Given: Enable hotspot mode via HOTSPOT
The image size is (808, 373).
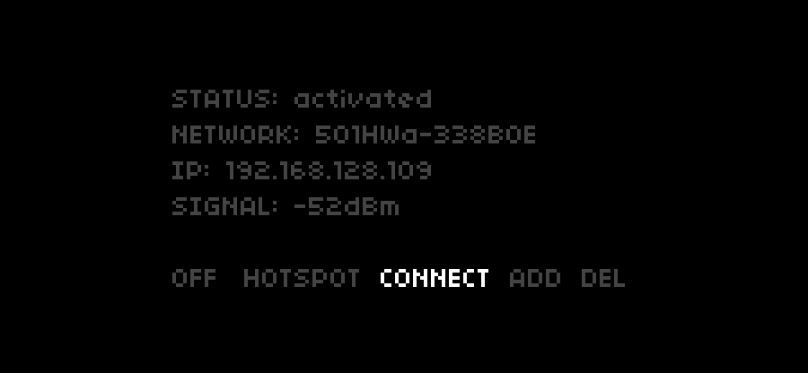Looking at the screenshot, I should [x=302, y=278].
